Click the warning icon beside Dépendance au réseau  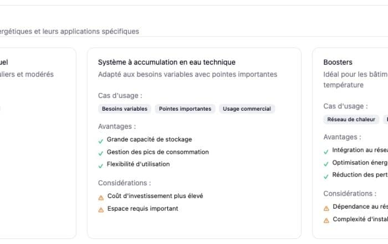tap(326, 207)
